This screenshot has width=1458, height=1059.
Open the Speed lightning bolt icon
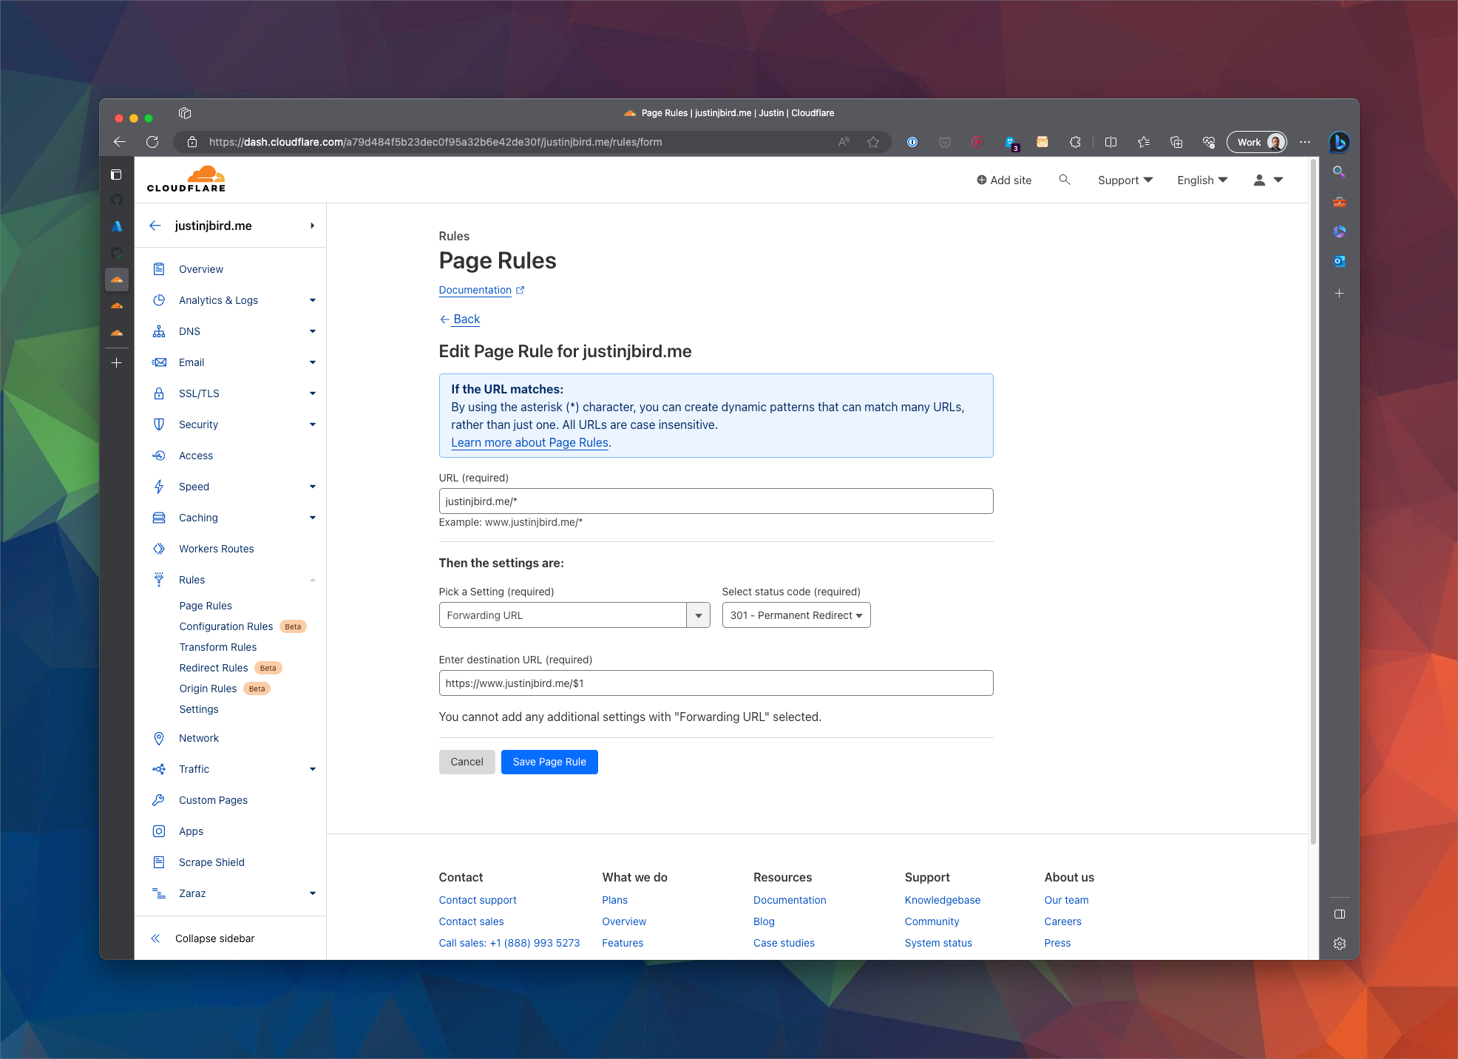(x=159, y=486)
